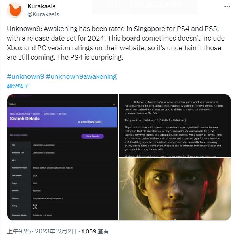Open the #unknown9 hashtag
The image size is (237, 241).
(x=25, y=76)
